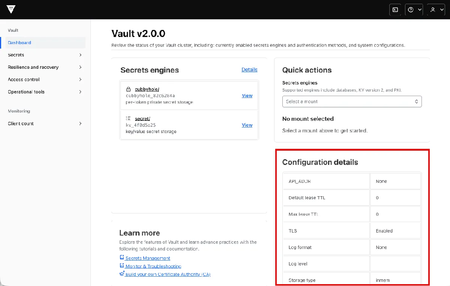The image size is (450, 286).
Task: Click the Configuration details heading
Action: coord(320,162)
